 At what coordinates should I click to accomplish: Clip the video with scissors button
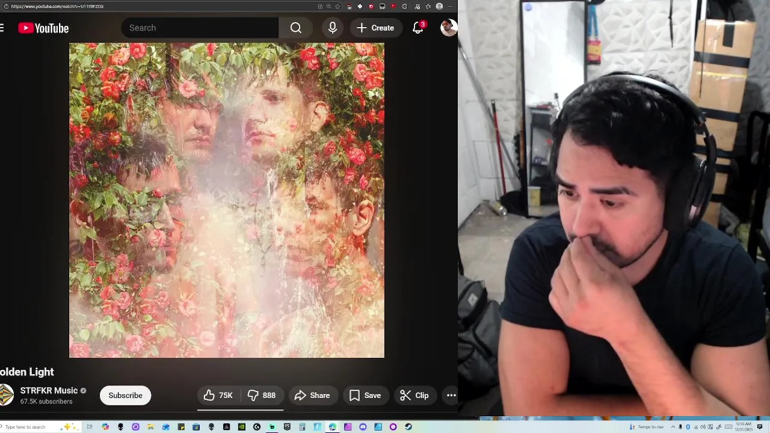click(x=414, y=395)
